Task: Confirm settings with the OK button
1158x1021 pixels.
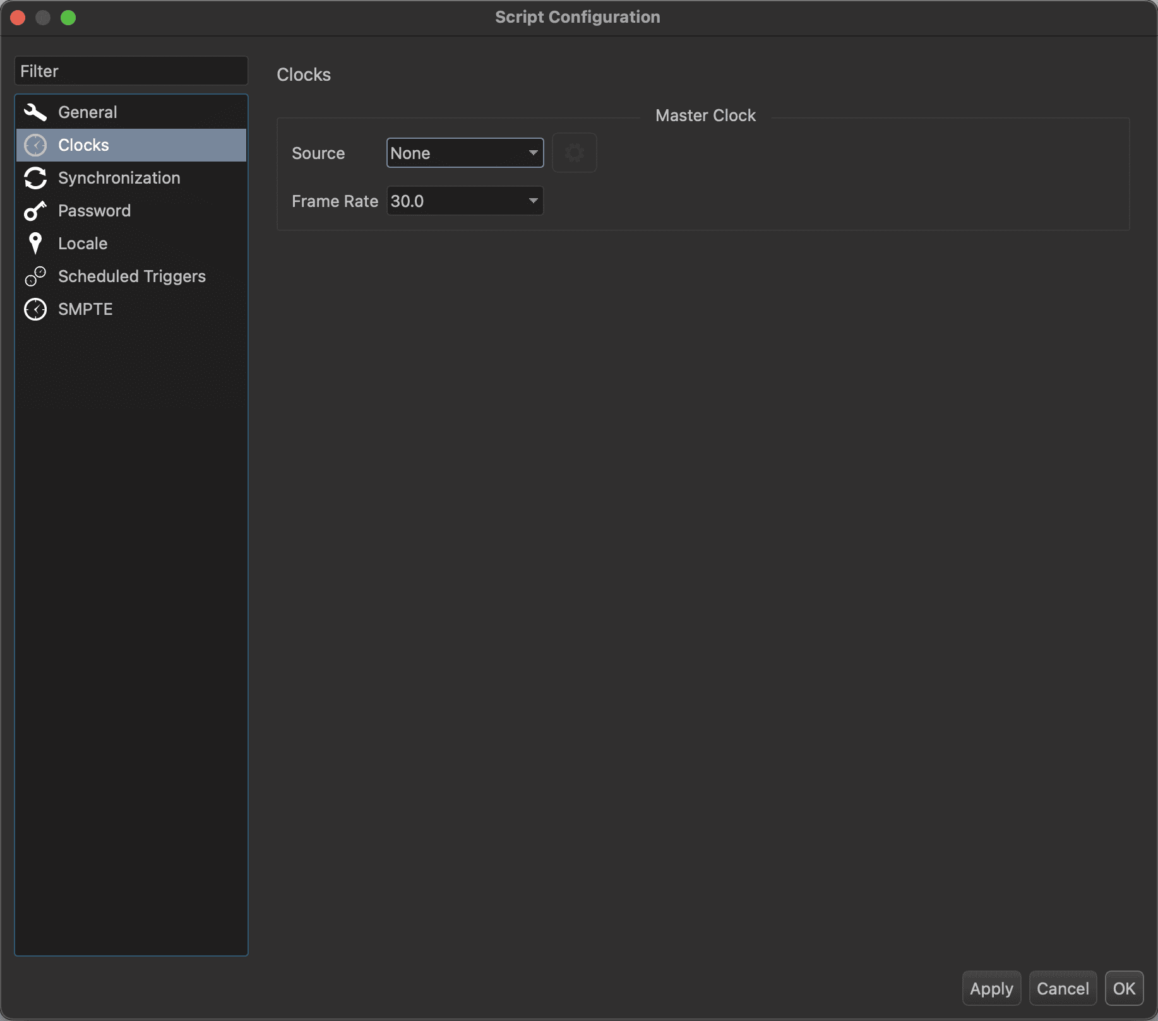Action: coord(1123,988)
